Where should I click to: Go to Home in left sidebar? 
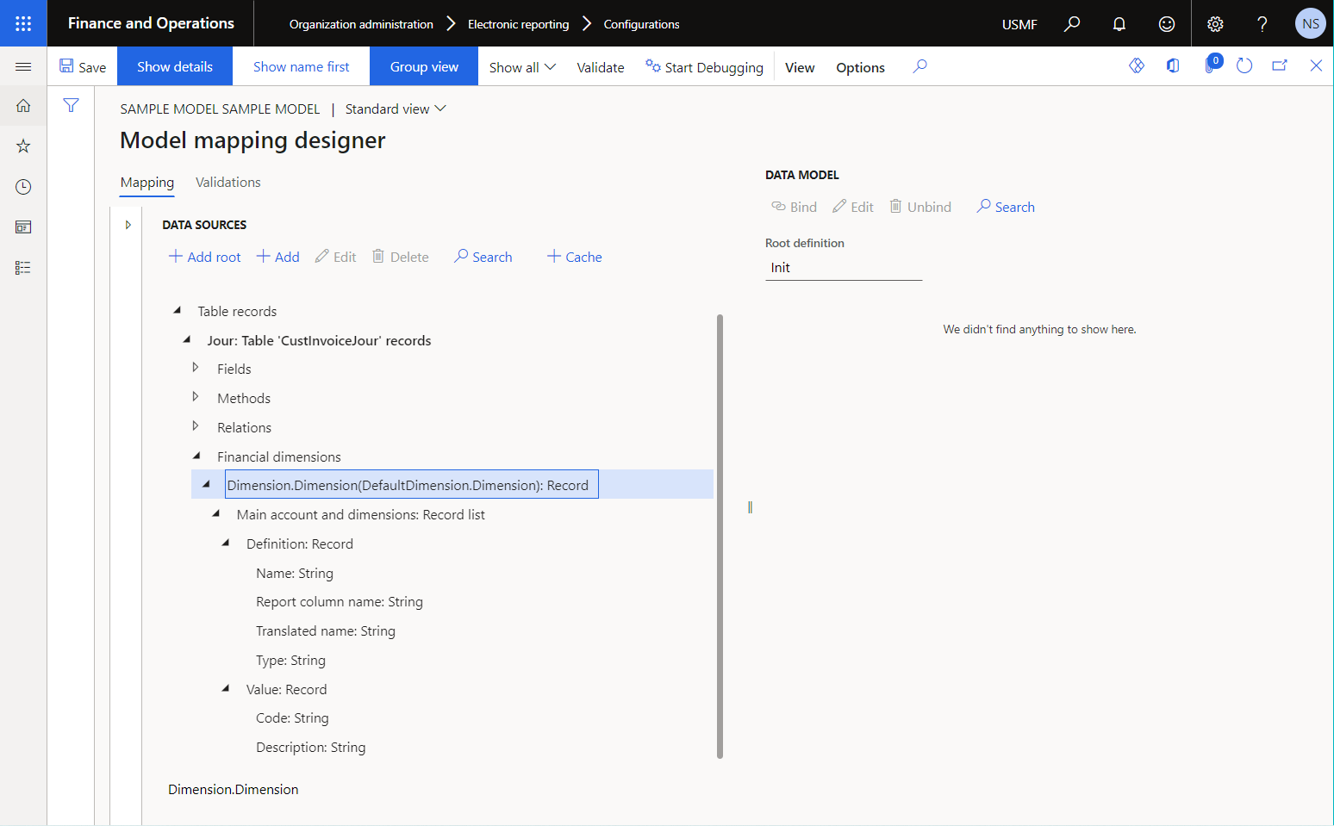[x=23, y=106]
